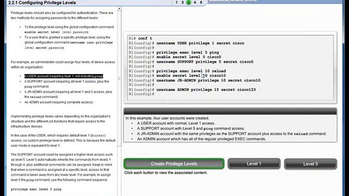Go to page 1 in the pager
The height and width of the screenshot is (196, 349).
click(x=177, y=2)
